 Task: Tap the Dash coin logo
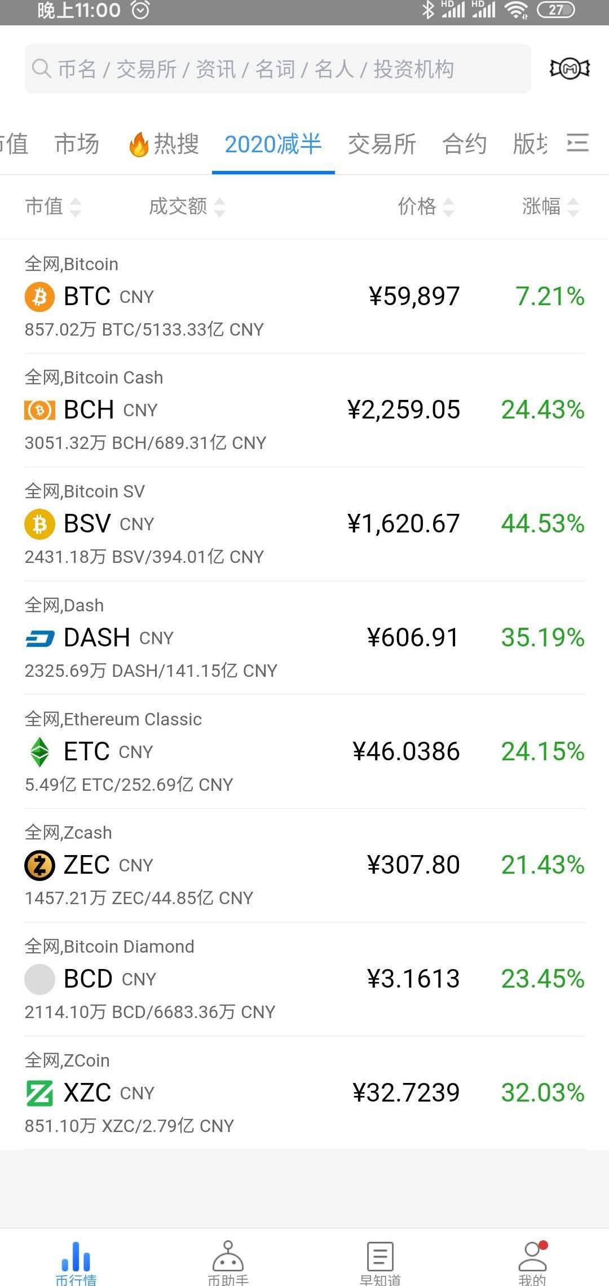pos(39,638)
